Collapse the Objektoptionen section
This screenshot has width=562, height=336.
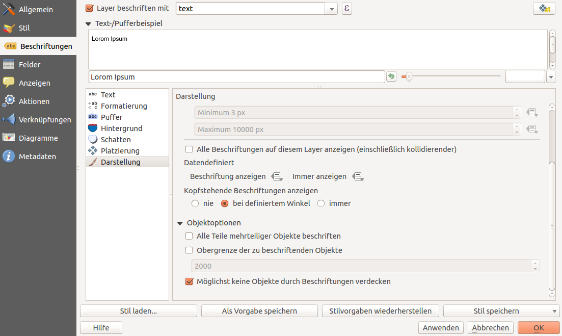(x=180, y=223)
